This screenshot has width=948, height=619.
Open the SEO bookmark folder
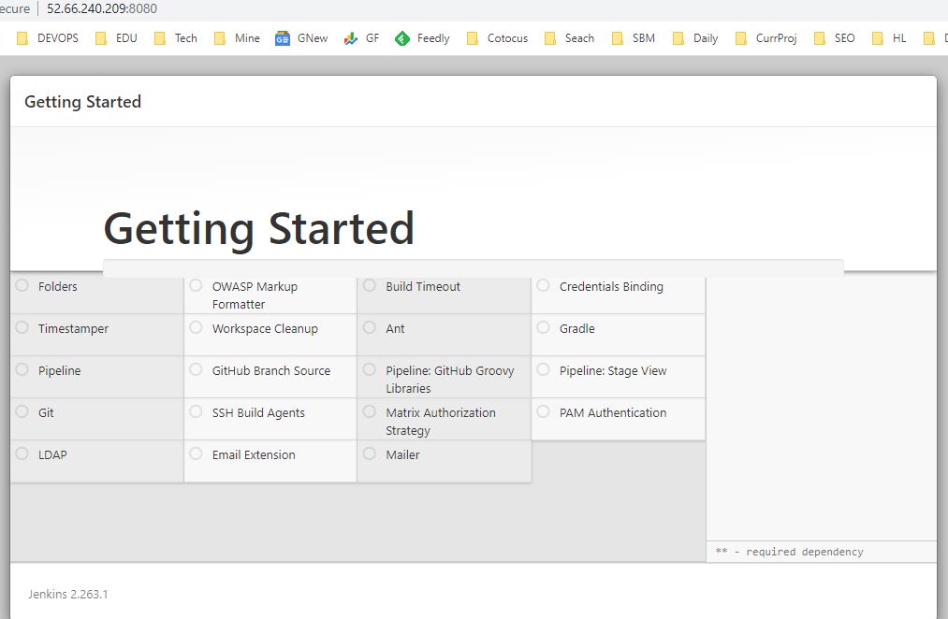click(x=835, y=38)
